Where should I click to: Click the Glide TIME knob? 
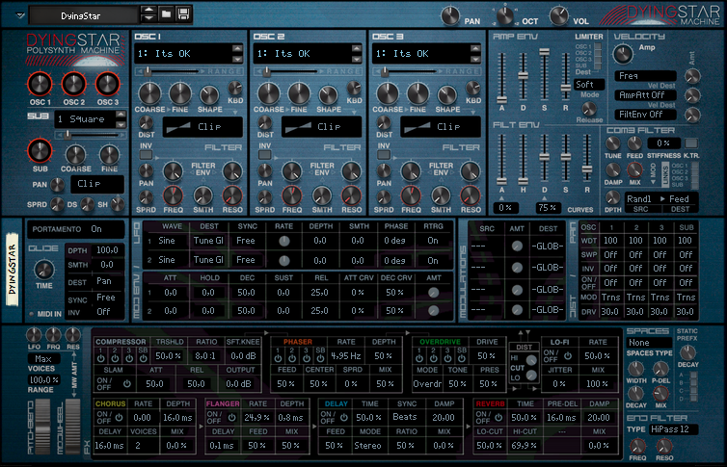pyautogui.click(x=44, y=270)
